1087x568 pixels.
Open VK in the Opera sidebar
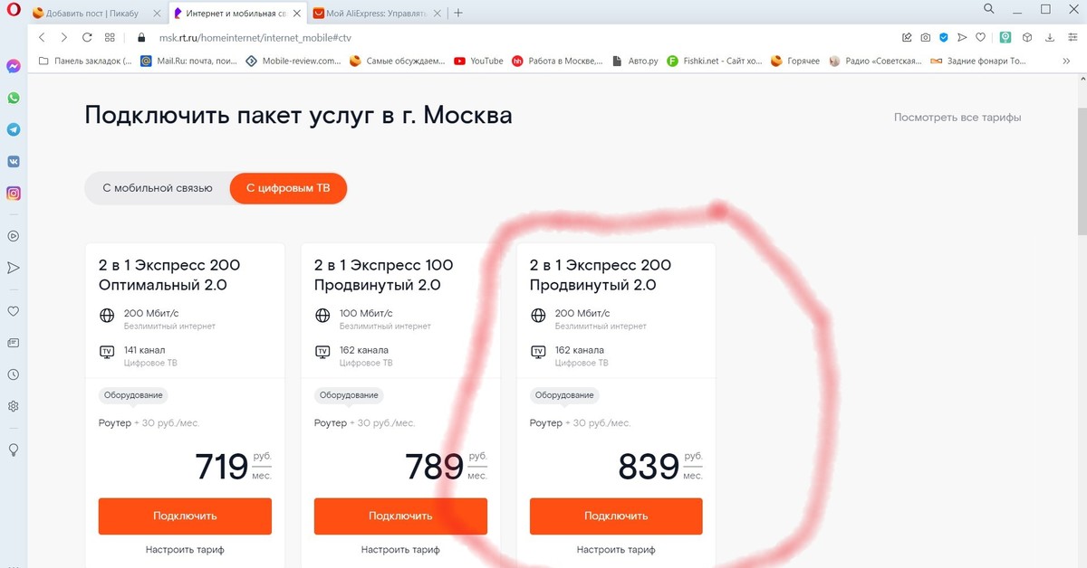[x=14, y=161]
